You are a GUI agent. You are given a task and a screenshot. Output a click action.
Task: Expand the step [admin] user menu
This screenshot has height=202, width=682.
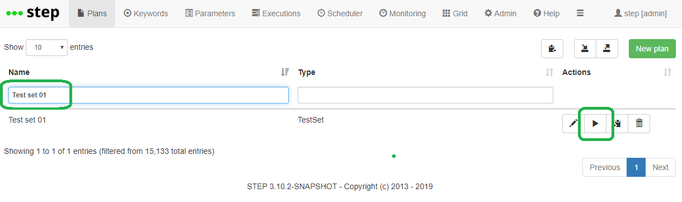click(640, 13)
